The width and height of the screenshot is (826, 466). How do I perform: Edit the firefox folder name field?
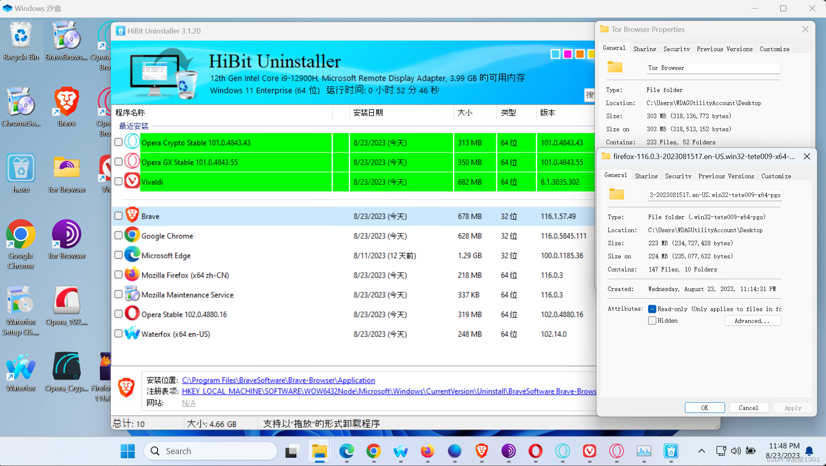click(x=715, y=195)
